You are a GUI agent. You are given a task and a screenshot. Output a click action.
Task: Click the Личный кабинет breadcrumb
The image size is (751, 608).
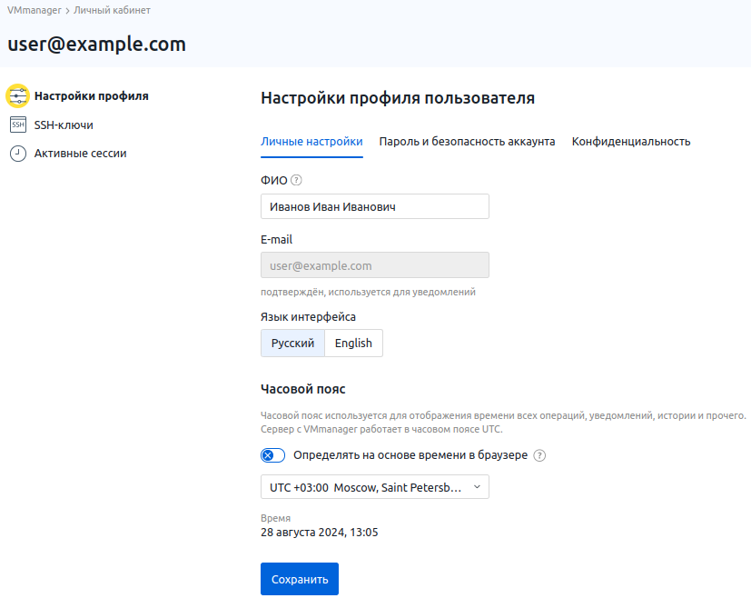[112, 11]
